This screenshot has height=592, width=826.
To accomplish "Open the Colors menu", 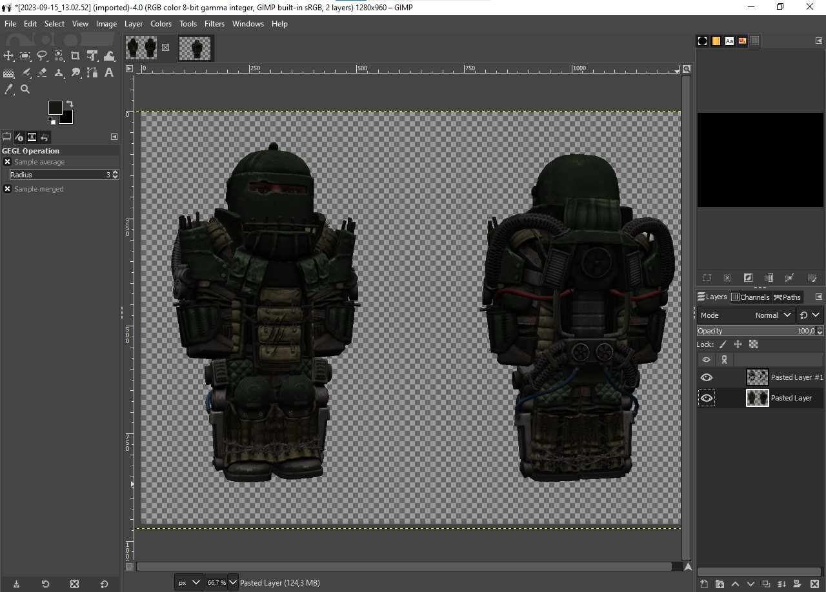I will pos(161,23).
